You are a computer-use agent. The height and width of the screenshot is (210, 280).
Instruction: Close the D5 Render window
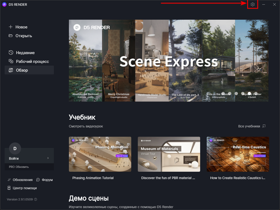pos(274,5)
